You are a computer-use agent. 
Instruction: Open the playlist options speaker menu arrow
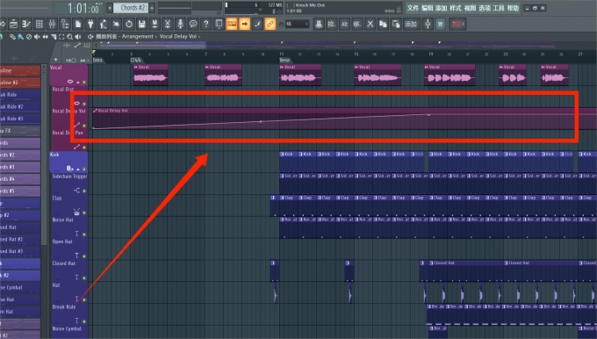(90, 37)
